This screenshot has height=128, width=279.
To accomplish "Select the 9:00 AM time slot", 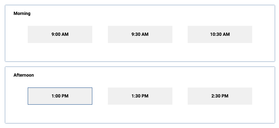I will [60, 34].
